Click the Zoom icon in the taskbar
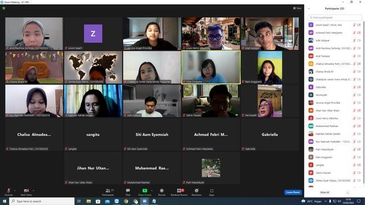 (144, 201)
